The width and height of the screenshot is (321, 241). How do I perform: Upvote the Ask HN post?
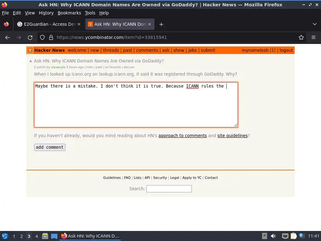[x=31, y=61]
